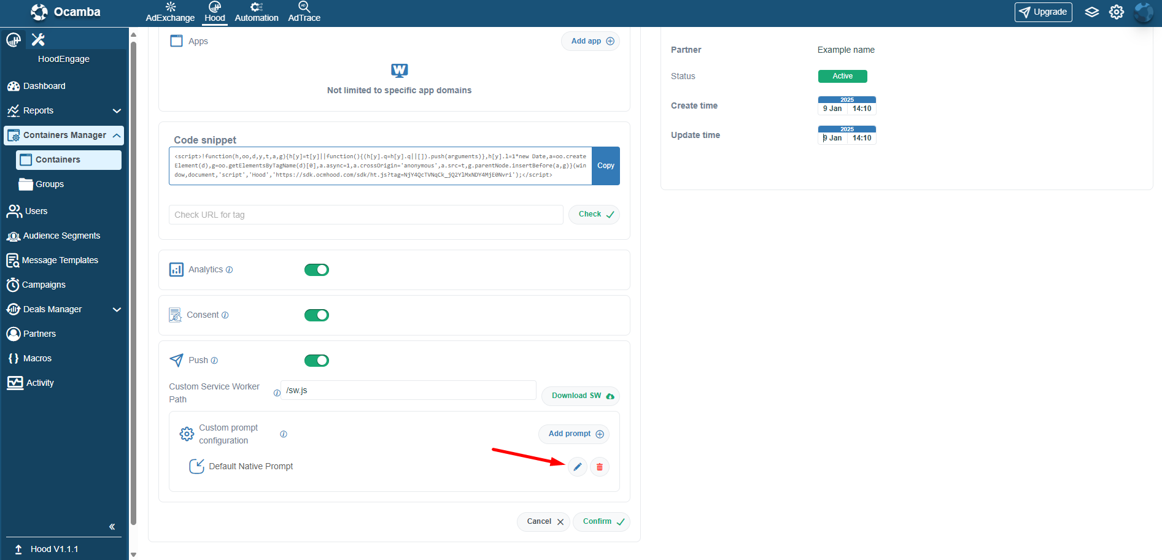
Task: Click the Service Worker Path info icon
Action: [x=277, y=393]
